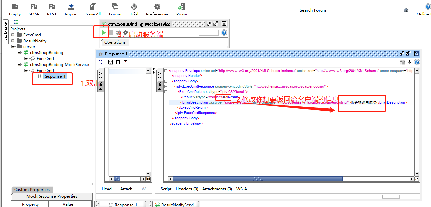431x207 pixels.
Task: Switch to the Raw response view tab
Action: (x=160, y=86)
